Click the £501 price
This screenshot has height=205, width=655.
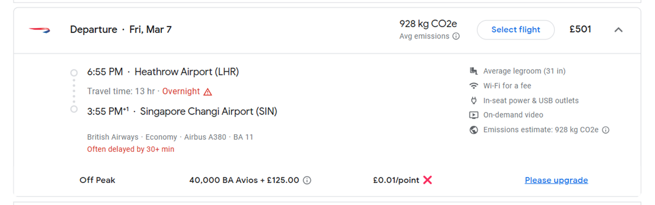580,29
